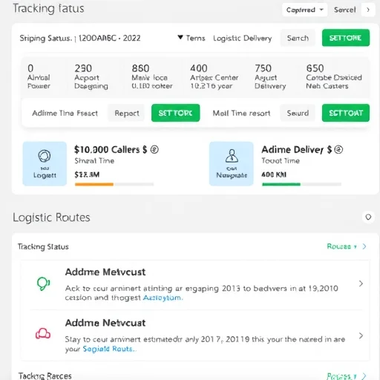Click the circle icon right of Logistic Routes heading
The image size is (380, 380).
(368, 217)
